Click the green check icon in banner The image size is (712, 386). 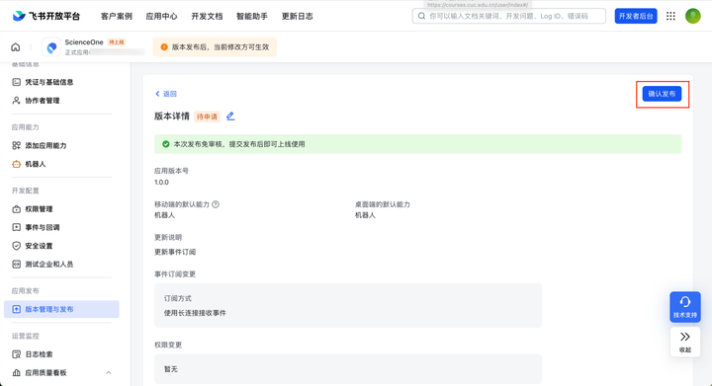pos(166,144)
